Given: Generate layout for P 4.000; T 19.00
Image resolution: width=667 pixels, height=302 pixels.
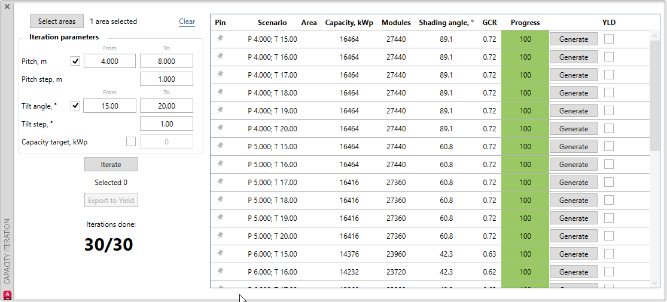Looking at the screenshot, I should click(573, 111).
